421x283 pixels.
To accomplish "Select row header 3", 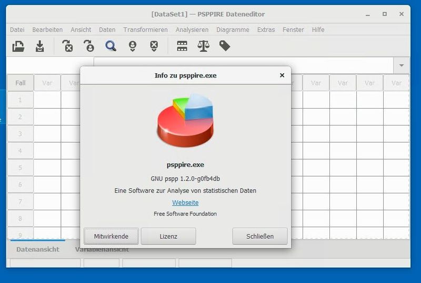I will coord(20,134).
